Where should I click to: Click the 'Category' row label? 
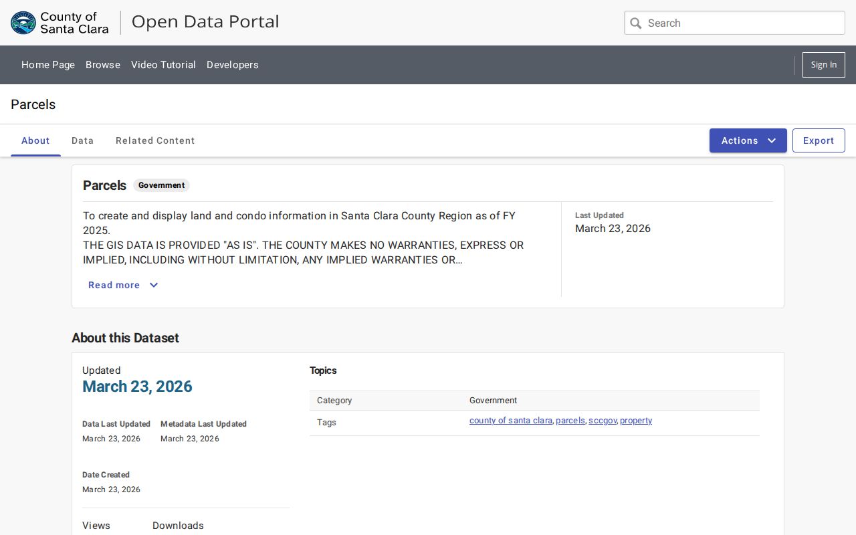(334, 401)
